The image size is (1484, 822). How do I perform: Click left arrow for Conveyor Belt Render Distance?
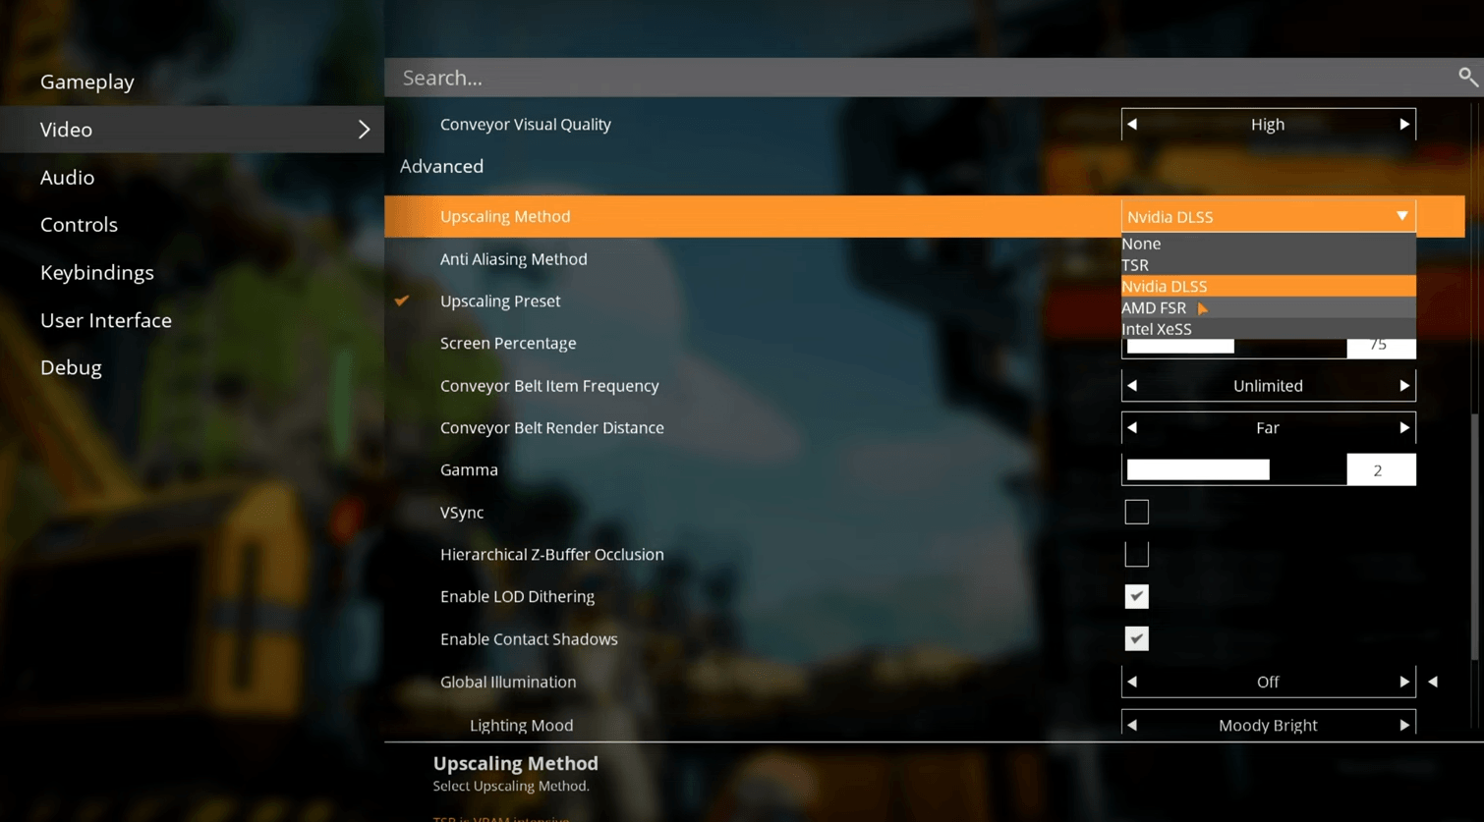(x=1132, y=428)
